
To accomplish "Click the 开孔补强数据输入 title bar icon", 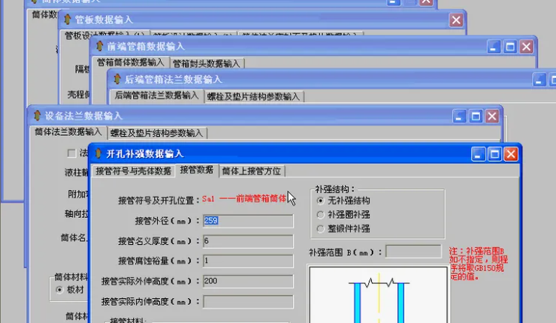I will (98, 153).
